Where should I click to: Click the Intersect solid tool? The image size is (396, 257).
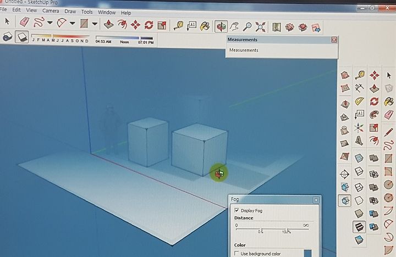(x=374, y=174)
